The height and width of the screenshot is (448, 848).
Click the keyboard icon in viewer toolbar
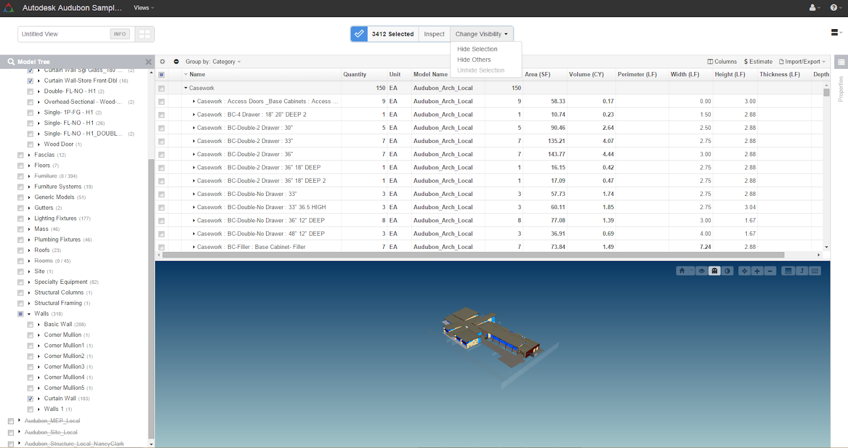[x=815, y=271]
